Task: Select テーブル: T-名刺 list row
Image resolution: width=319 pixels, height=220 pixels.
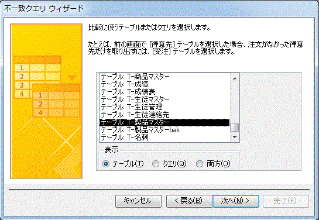Action: point(164,137)
